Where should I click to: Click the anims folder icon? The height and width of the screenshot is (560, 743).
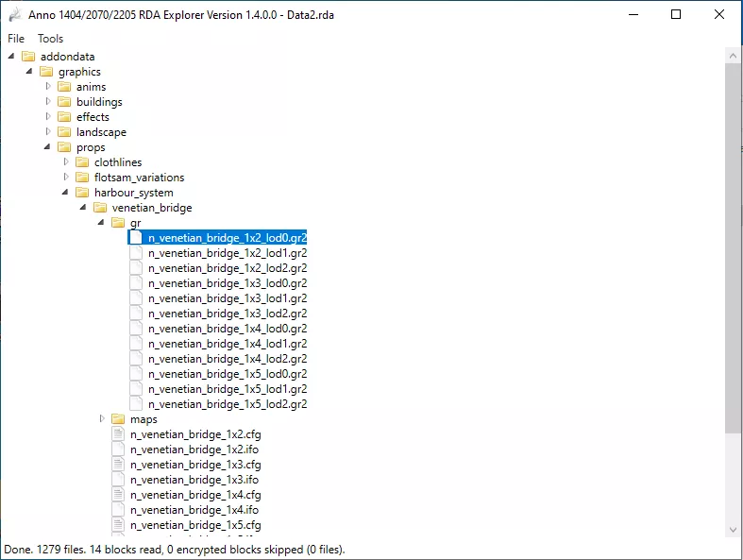64,87
